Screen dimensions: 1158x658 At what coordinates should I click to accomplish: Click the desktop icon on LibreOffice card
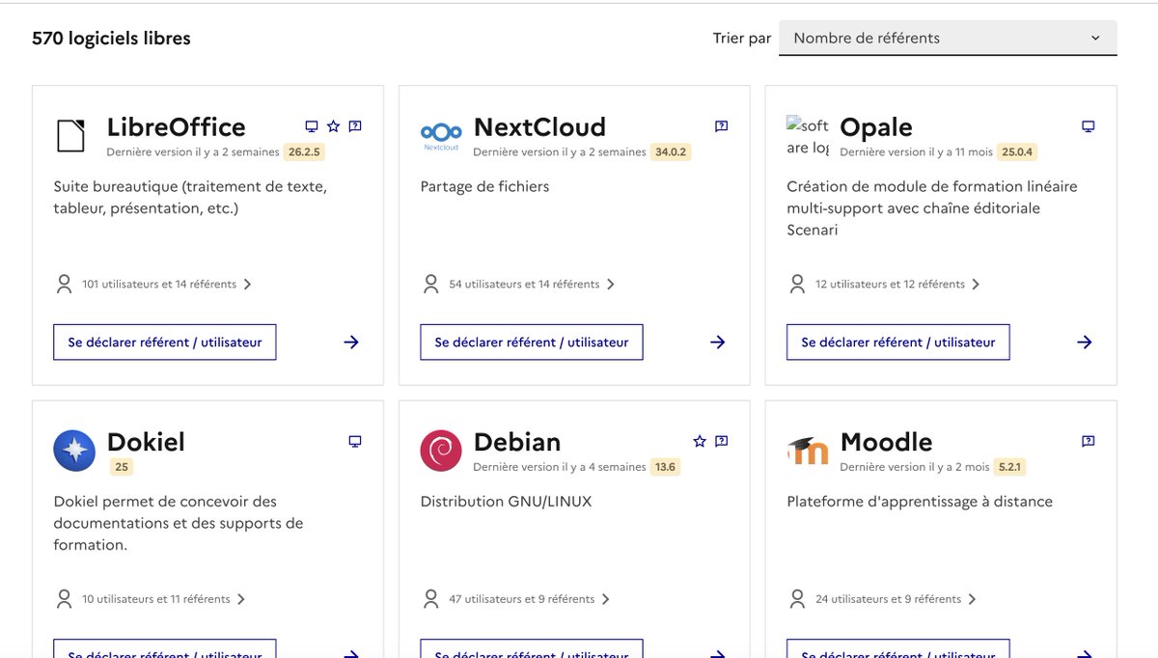click(x=311, y=126)
